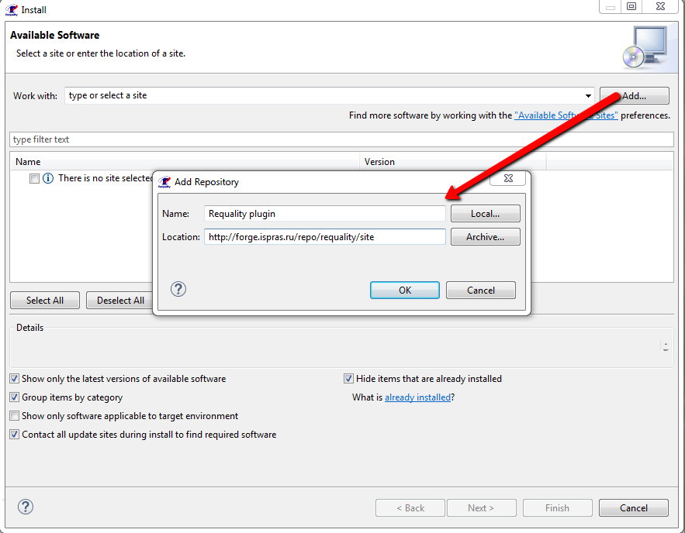The height and width of the screenshot is (533, 685).
Task: Cancel the Install wizard
Action: pos(634,507)
